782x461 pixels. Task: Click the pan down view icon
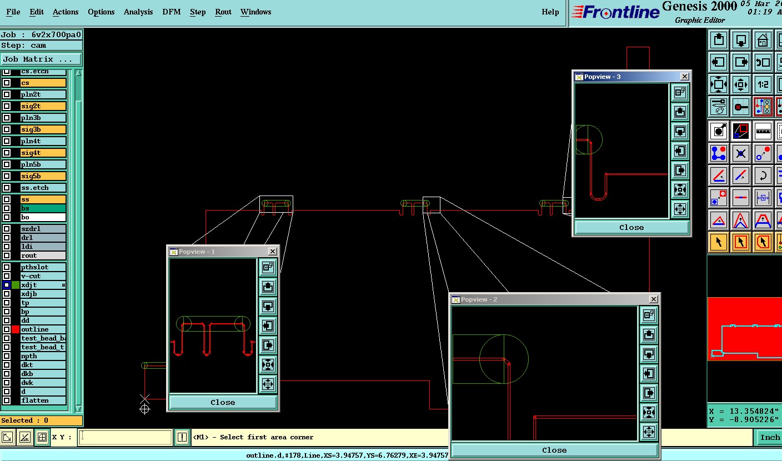(x=741, y=40)
